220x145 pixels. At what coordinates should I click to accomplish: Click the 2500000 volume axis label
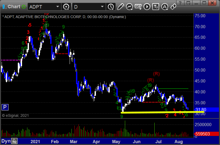pyautogui.click(x=203, y=125)
